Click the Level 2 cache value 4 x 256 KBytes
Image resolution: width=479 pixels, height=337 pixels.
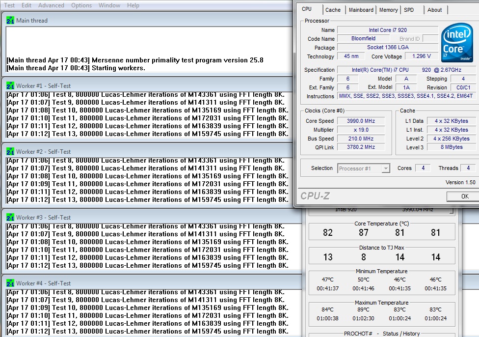point(452,139)
